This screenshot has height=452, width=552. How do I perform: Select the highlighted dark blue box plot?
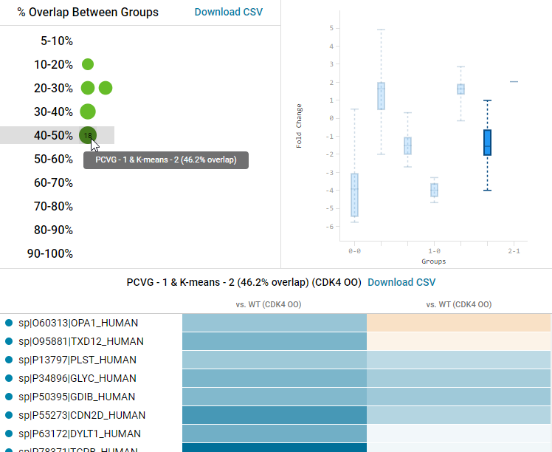click(x=488, y=142)
